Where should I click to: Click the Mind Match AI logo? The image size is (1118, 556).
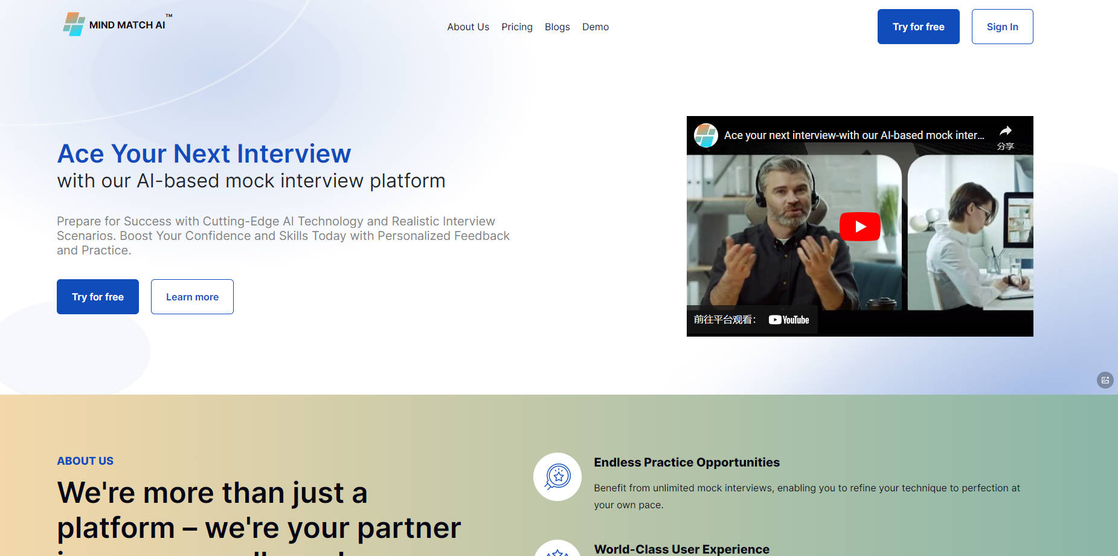(x=117, y=24)
